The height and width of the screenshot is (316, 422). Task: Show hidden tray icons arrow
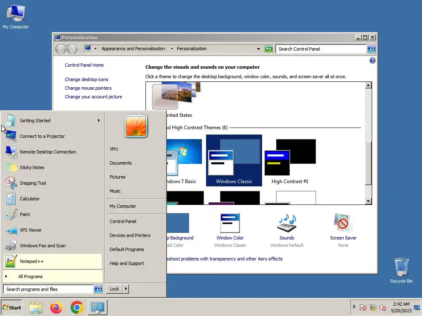(354, 307)
